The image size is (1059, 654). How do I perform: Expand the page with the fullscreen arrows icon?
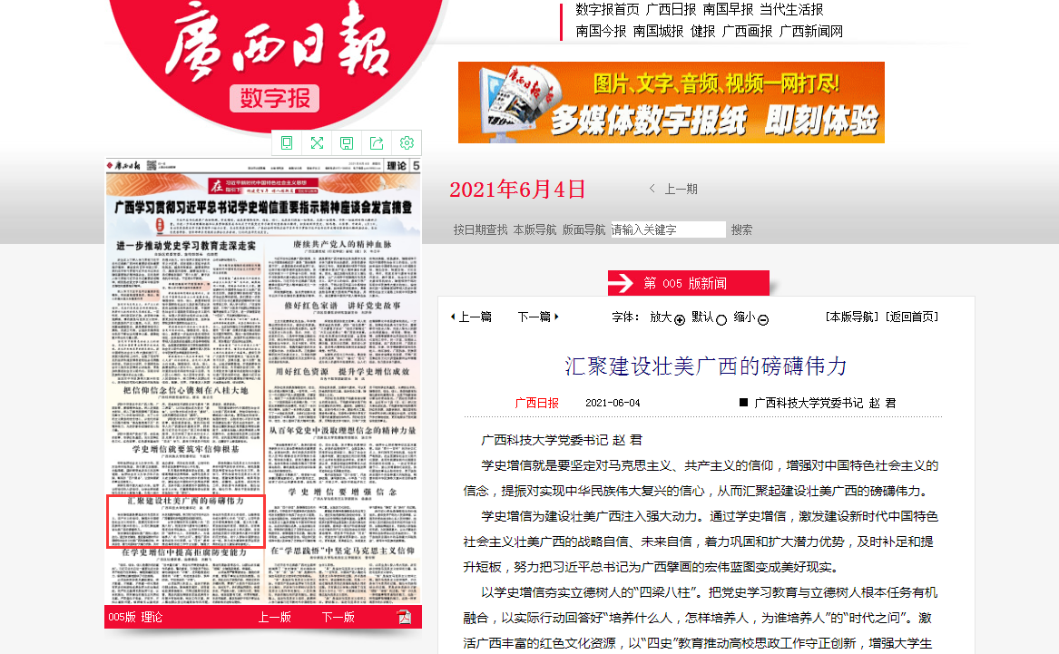pos(317,143)
